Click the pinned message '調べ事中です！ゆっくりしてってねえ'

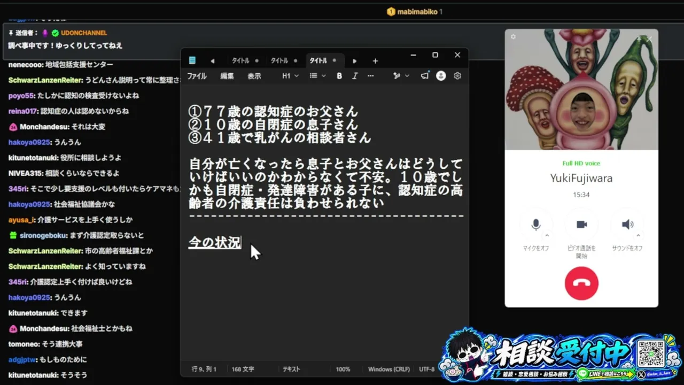pos(65,45)
